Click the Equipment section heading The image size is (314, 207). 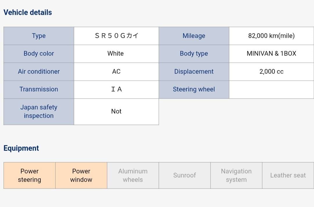(x=21, y=148)
